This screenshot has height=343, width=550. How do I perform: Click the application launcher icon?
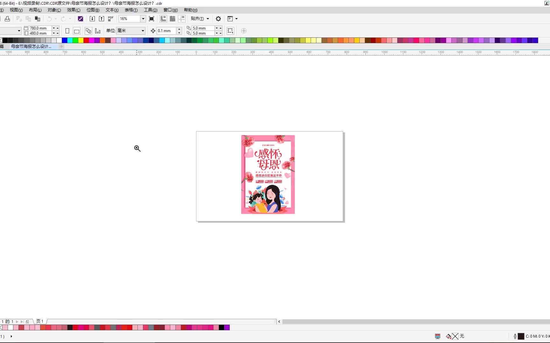[230, 19]
